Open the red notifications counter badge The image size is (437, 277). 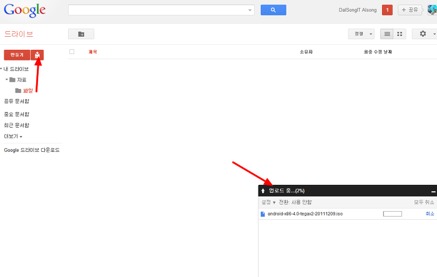[387, 10]
